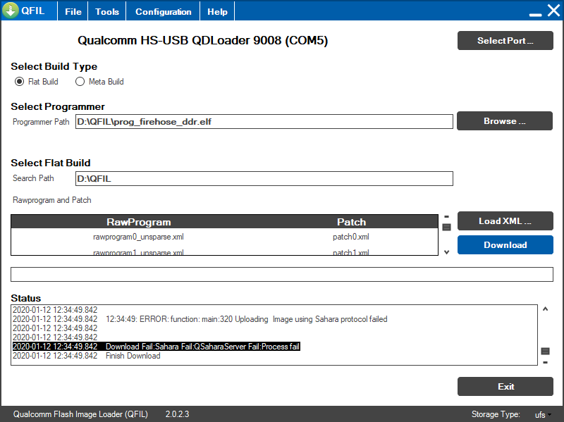The height and width of the screenshot is (422, 564).
Task: Open the Help menu
Action: point(217,11)
